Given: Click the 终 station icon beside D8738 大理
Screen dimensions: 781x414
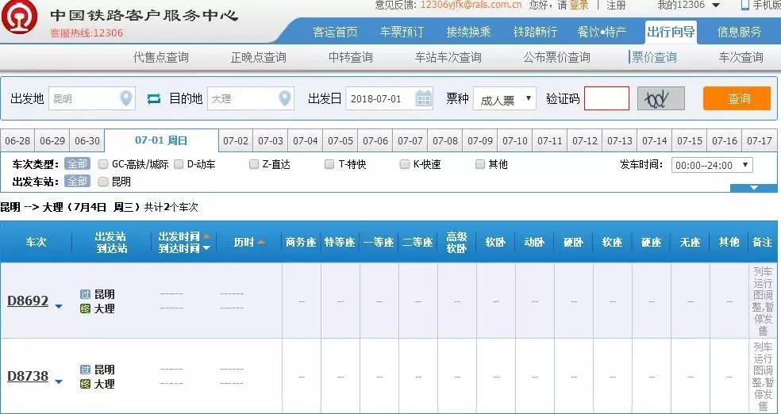Looking at the screenshot, I should pyautogui.click(x=85, y=384).
